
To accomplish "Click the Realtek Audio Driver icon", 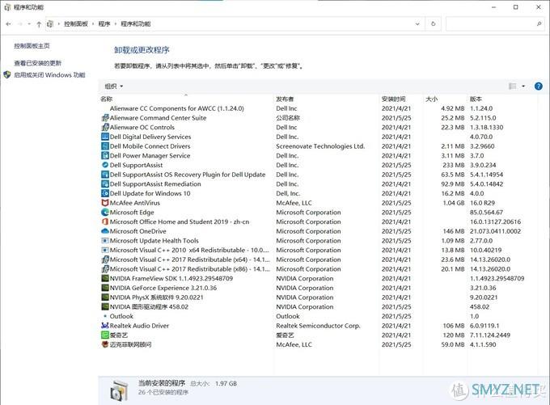I will [105, 326].
